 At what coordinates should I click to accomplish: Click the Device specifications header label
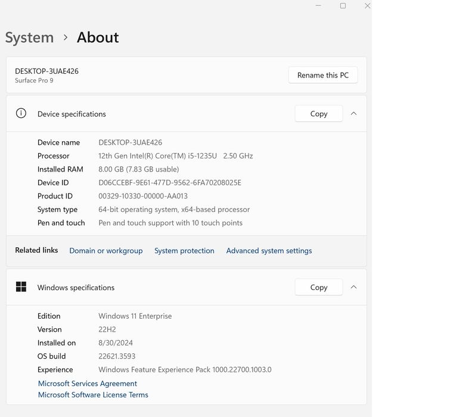click(x=72, y=114)
